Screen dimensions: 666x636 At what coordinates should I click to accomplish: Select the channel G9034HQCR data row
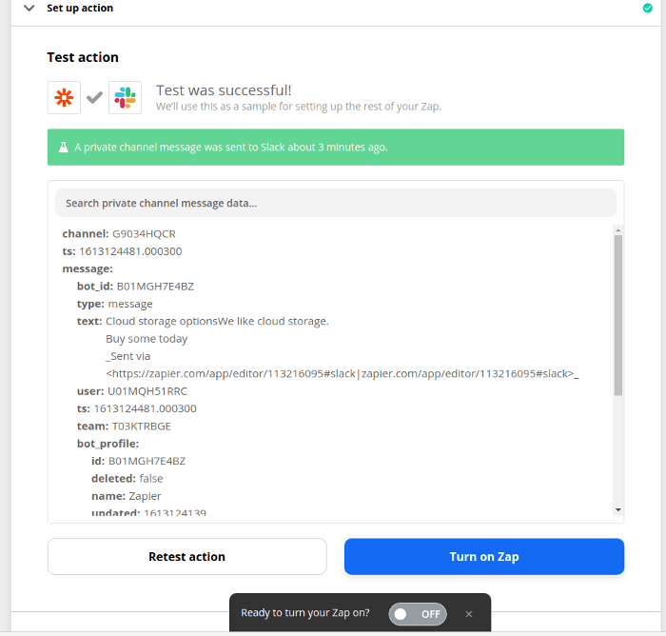click(x=119, y=234)
